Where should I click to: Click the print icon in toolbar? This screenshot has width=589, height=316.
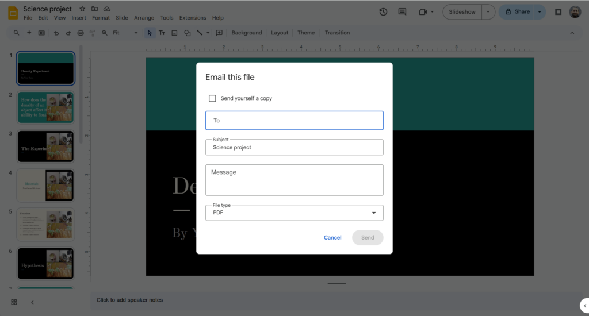(x=80, y=33)
